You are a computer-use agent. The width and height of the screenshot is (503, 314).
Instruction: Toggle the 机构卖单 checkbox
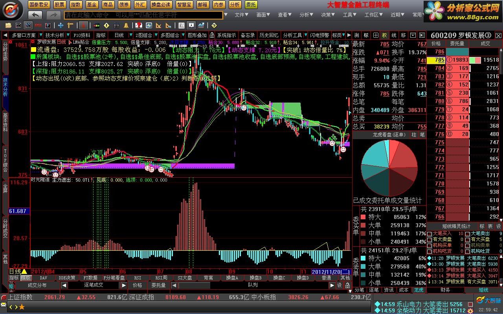tap(467, 245)
